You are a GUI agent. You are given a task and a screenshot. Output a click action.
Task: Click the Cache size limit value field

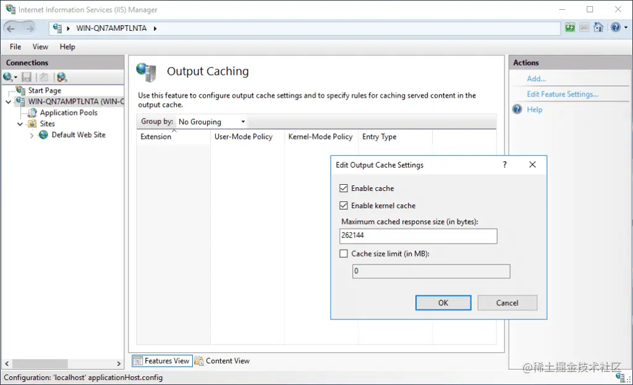coord(431,271)
